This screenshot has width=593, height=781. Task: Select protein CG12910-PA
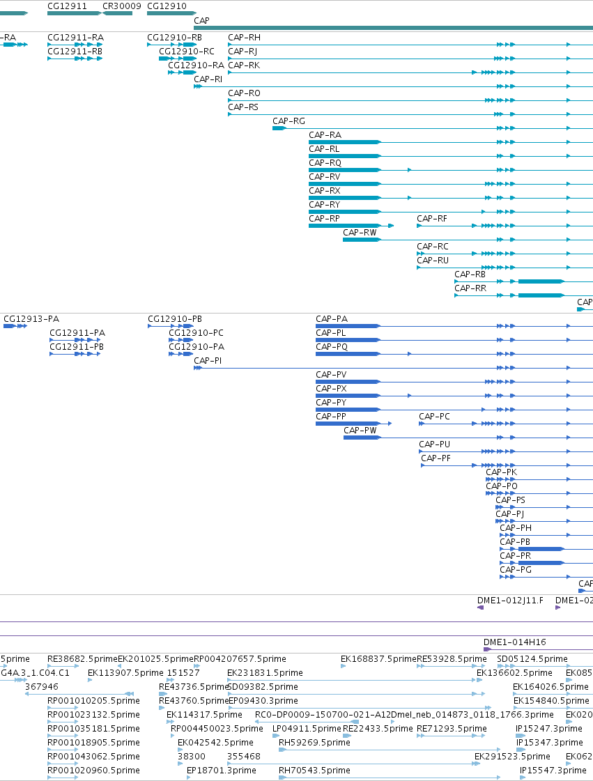click(x=181, y=354)
